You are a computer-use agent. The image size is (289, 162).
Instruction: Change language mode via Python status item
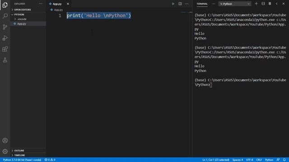click(269, 160)
